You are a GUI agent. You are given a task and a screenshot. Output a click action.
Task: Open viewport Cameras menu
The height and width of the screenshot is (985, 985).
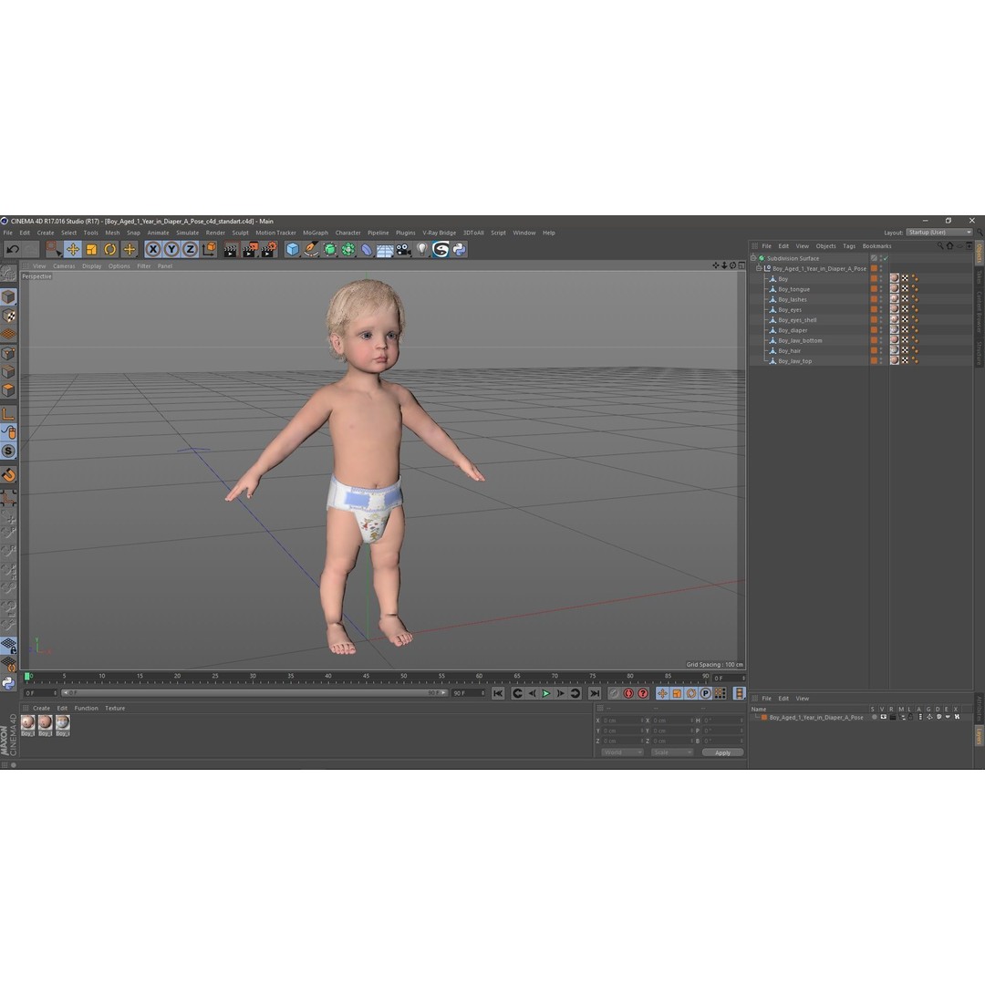click(64, 265)
